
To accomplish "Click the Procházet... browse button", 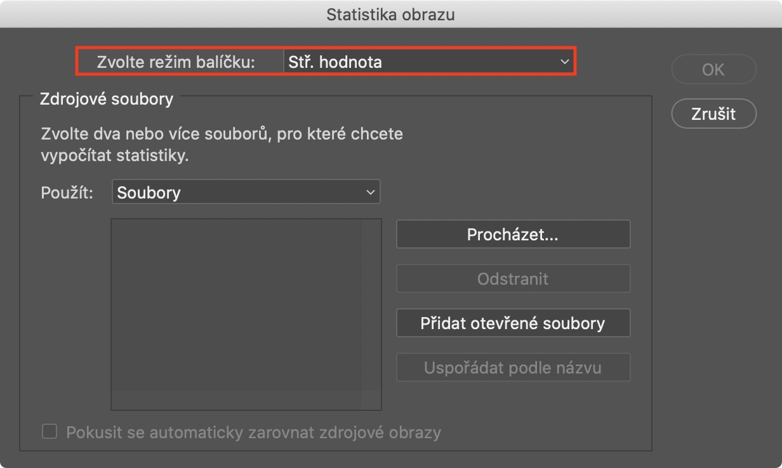I will coord(513,235).
